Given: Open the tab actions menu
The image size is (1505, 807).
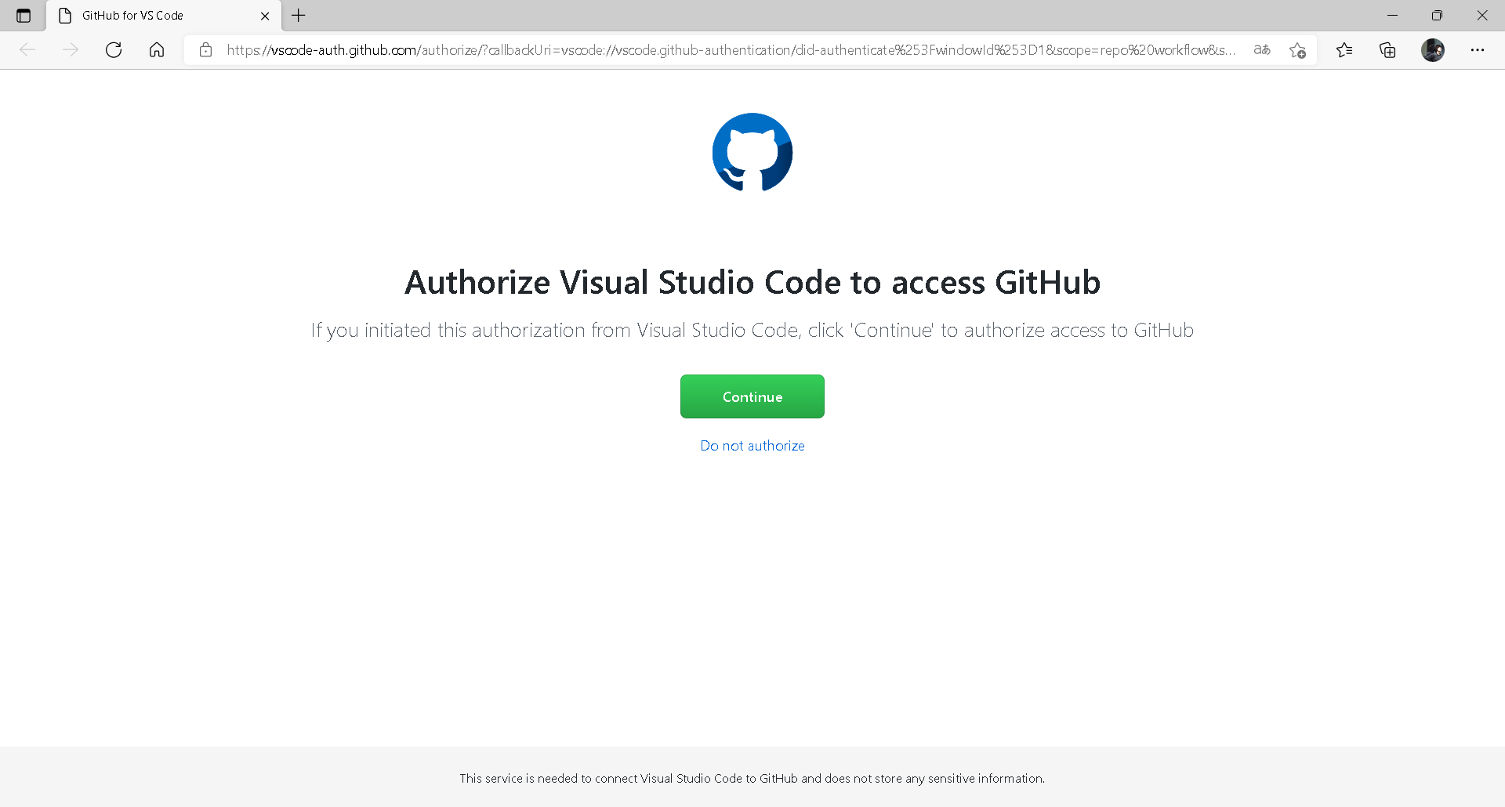Looking at the screenshot, I should coord(24,15).
